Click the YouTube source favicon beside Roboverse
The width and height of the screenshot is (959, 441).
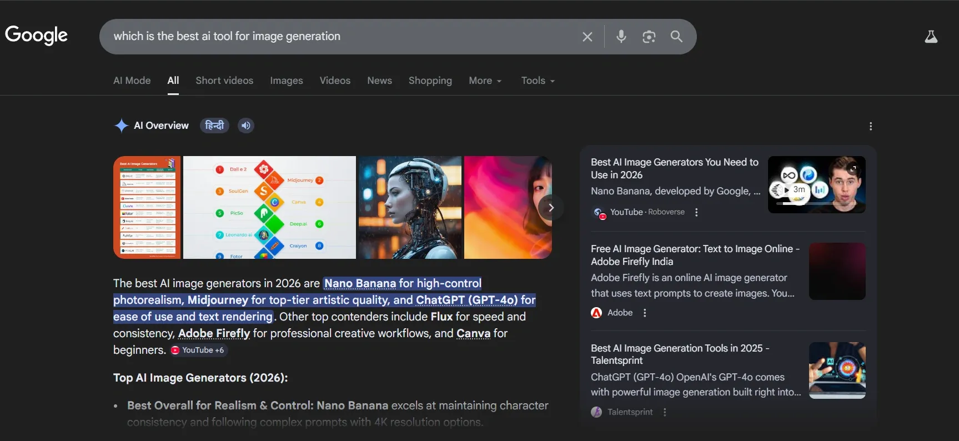point(599,213)
